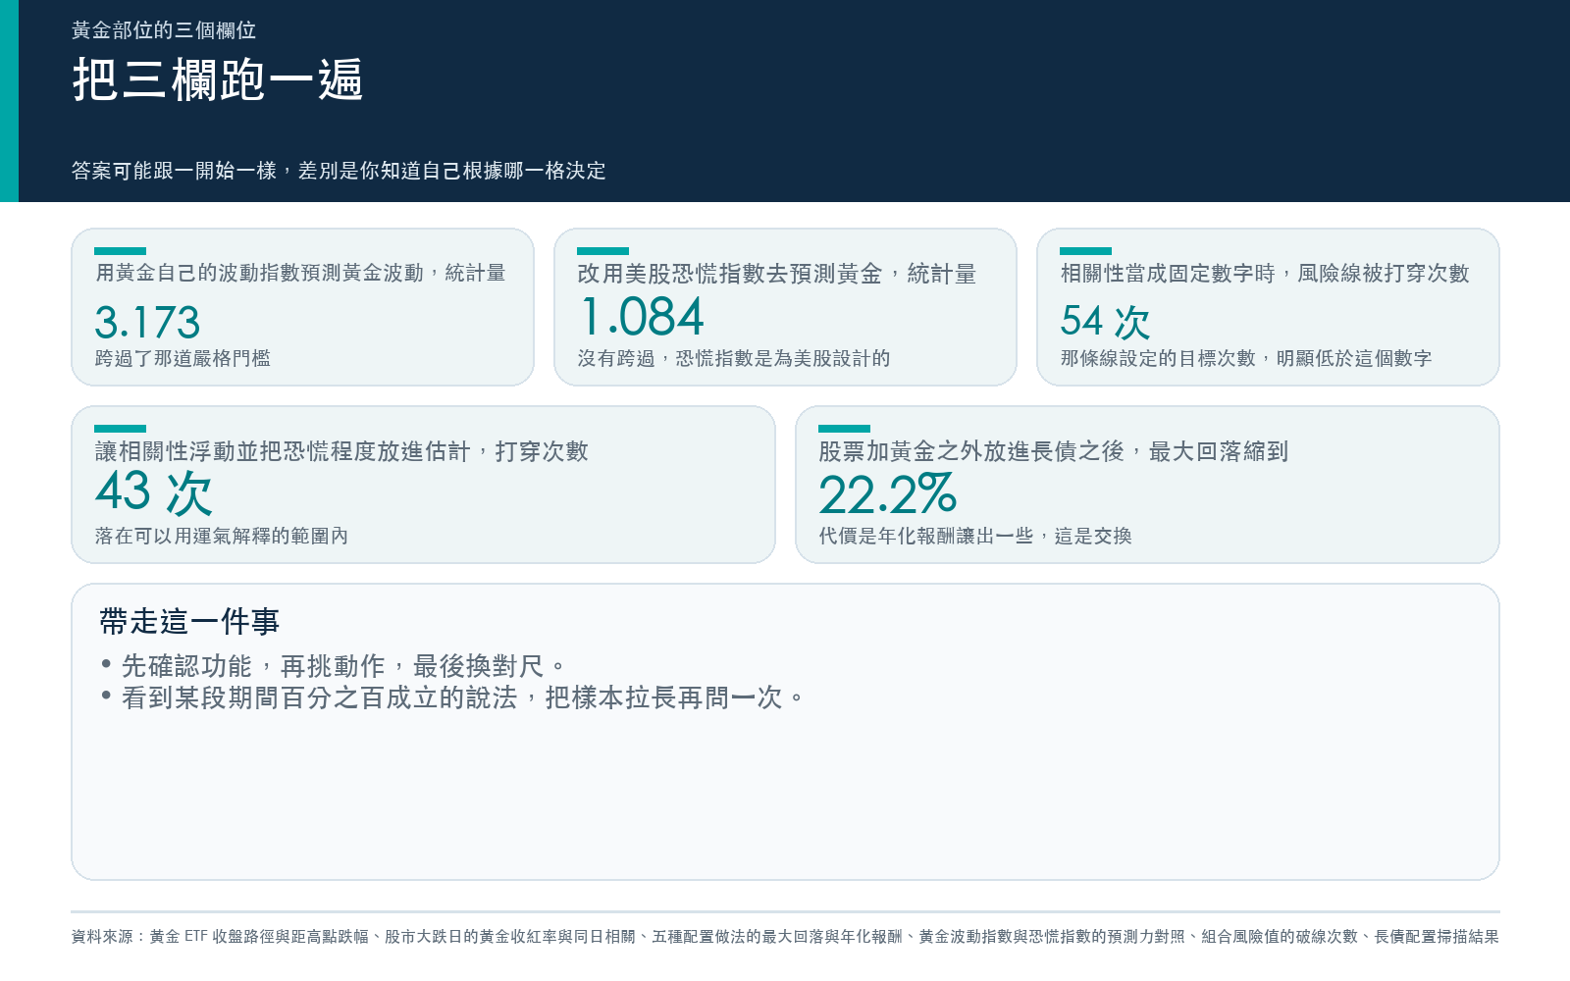Select the card label 用黃金自己的波動指數預測黃金波動，統計量

300,273
